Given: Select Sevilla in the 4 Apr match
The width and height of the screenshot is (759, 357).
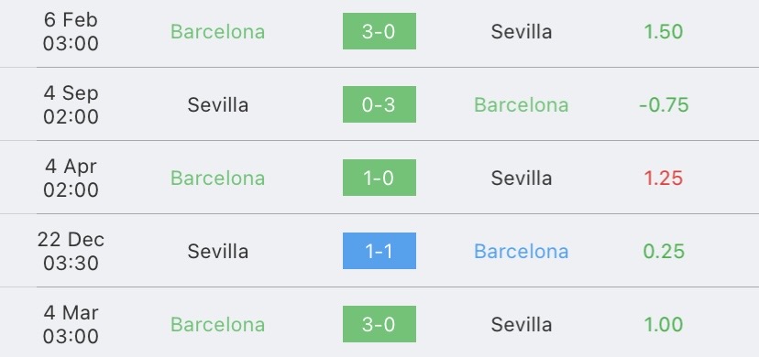Looking at the screenshot, I should tap(522, 178).
